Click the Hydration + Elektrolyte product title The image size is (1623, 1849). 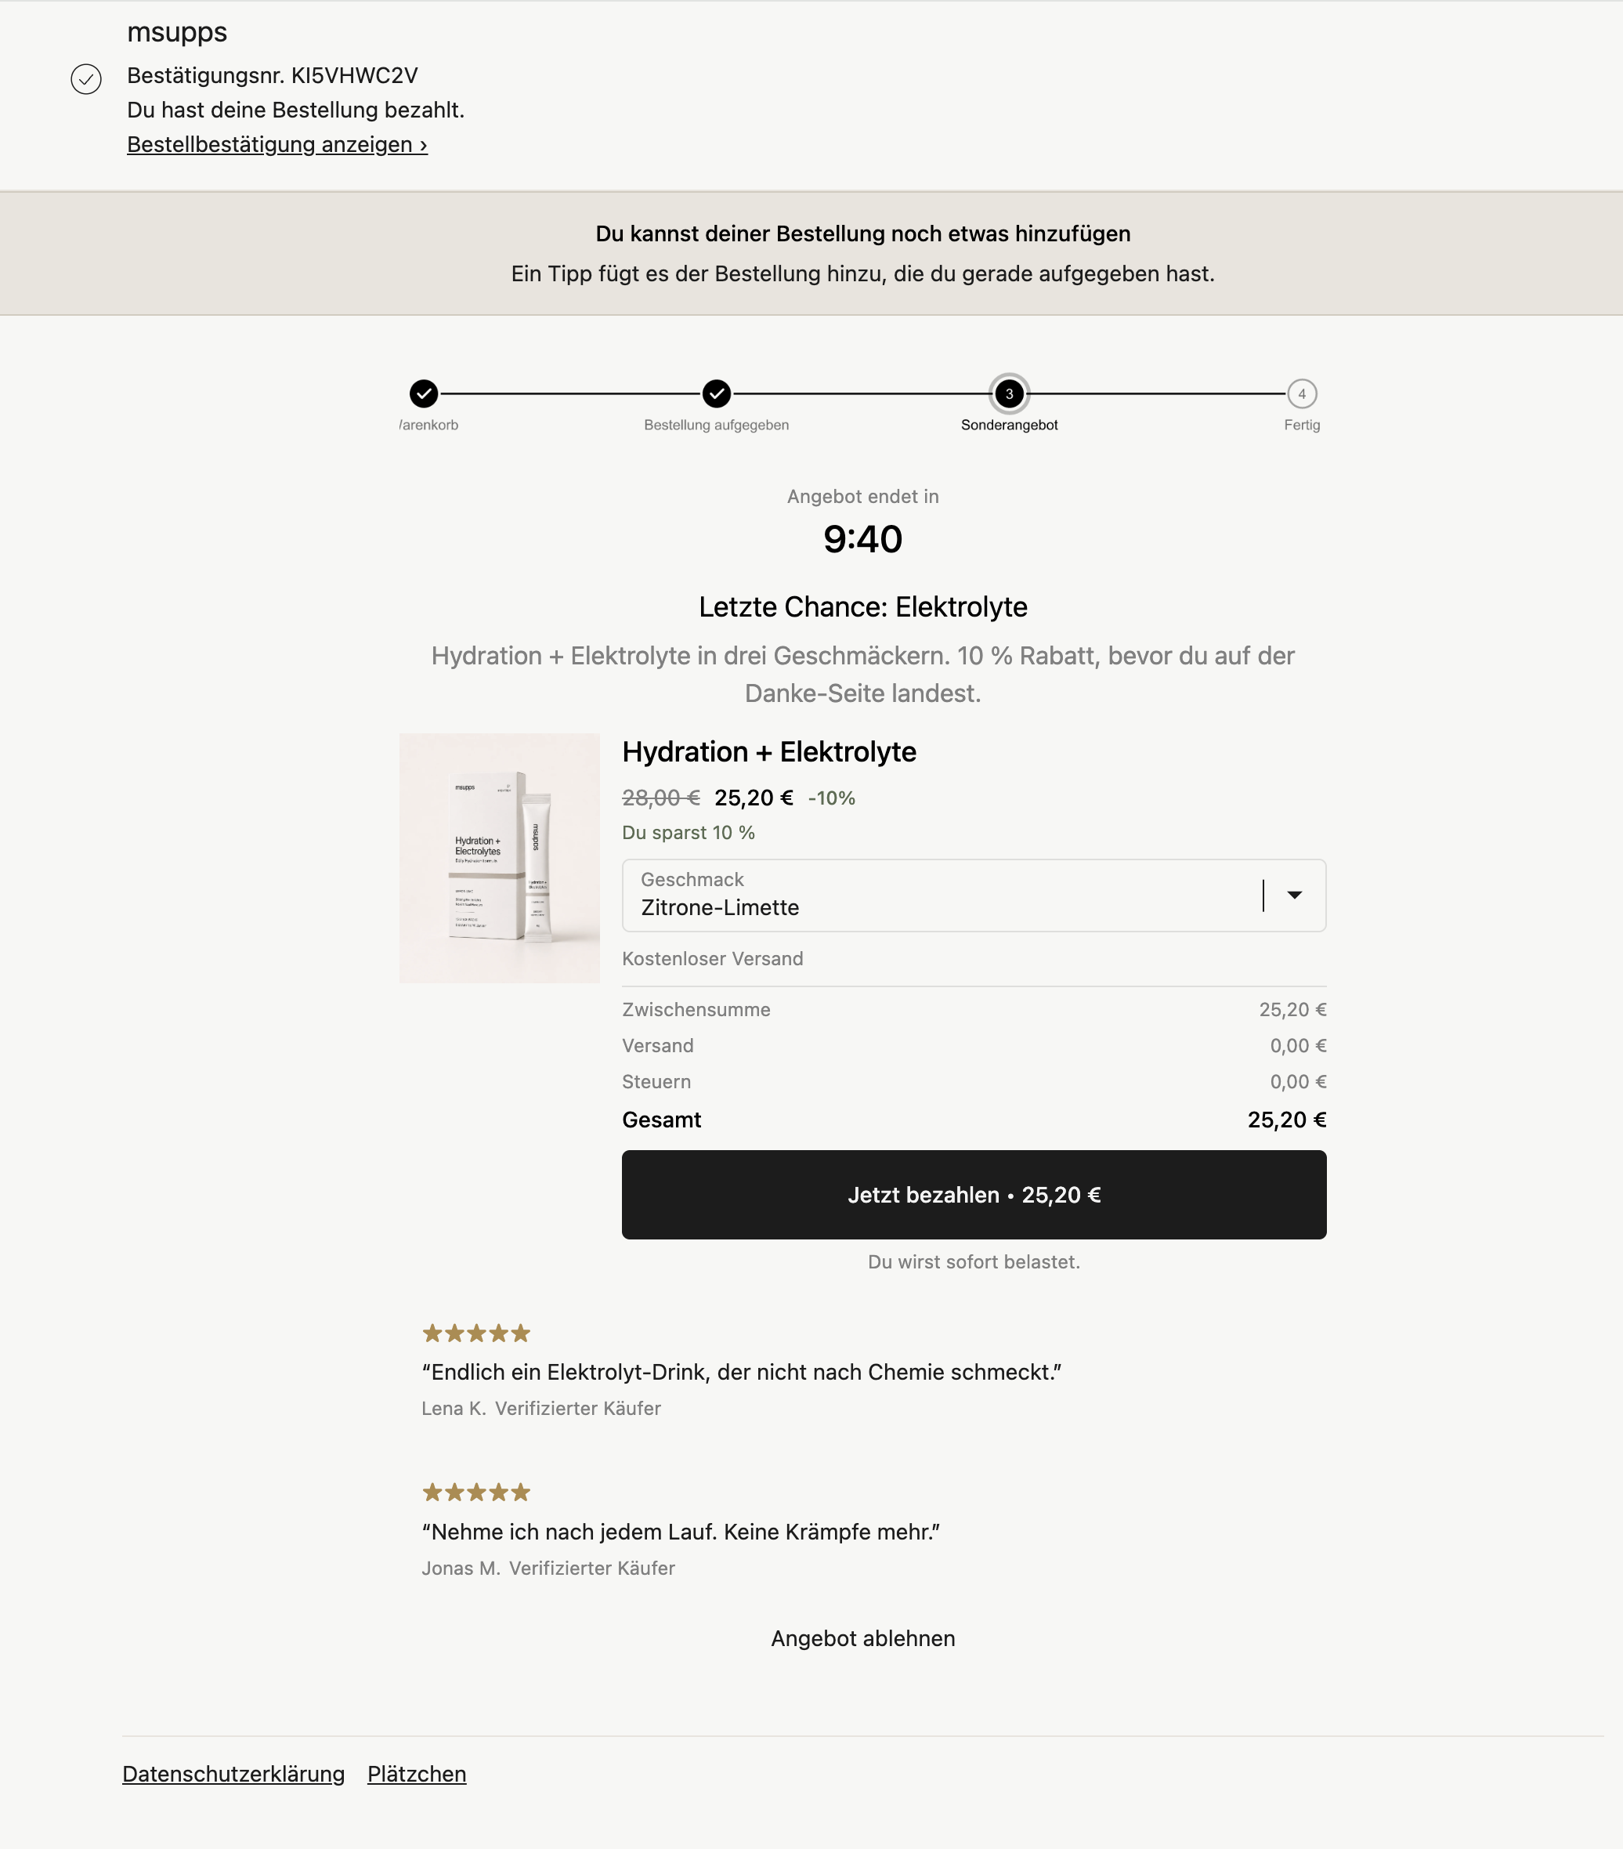(x=769, y=751)
